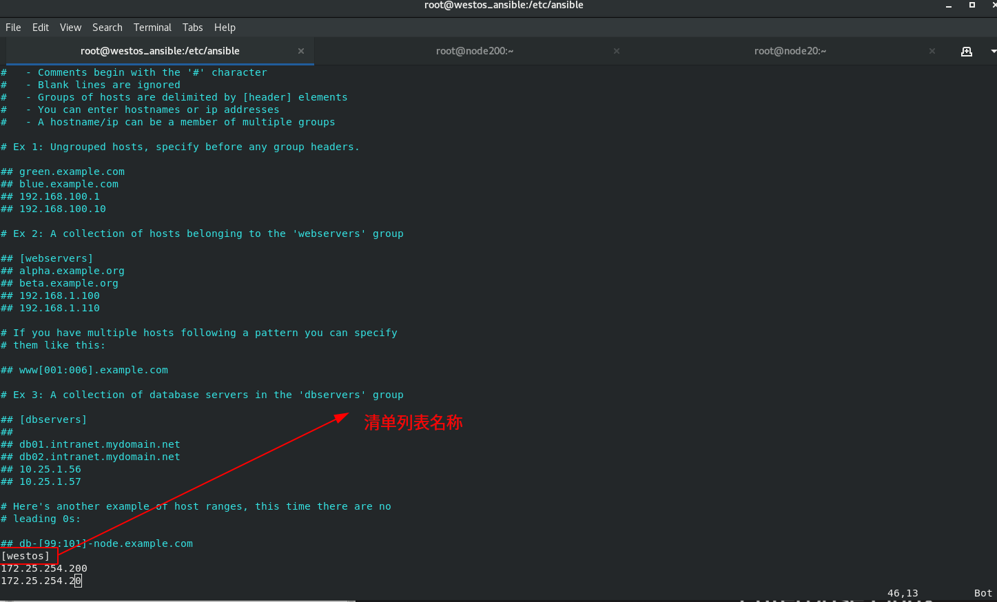Switch to root@node20:~ tab

point(790,51)
